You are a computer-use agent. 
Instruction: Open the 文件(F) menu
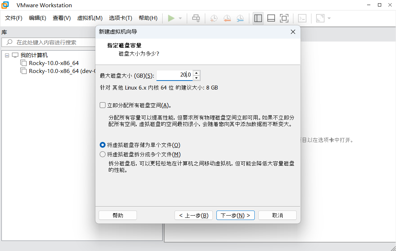14,18
